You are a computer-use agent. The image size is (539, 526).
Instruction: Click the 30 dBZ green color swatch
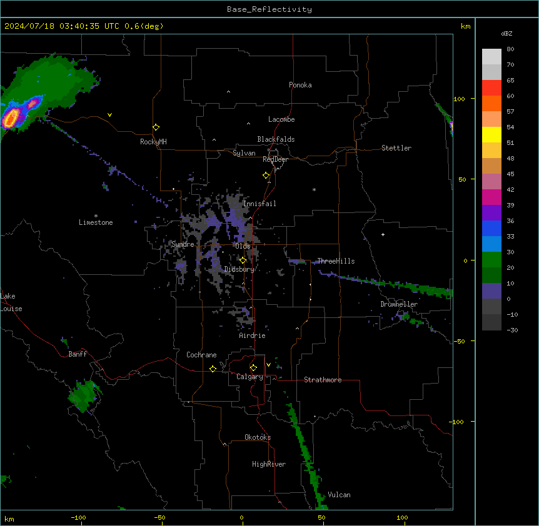coord(491,260)
